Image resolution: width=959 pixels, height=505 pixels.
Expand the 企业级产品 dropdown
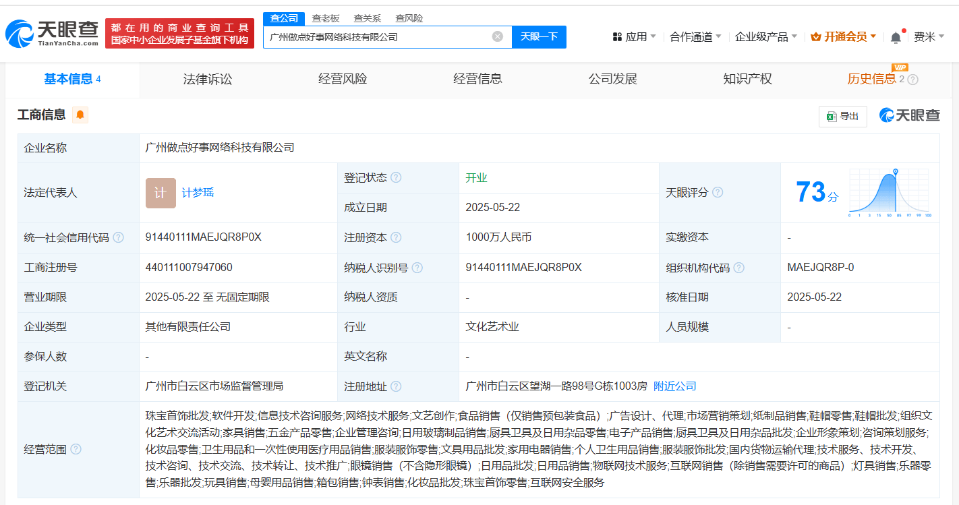[765, 36]
